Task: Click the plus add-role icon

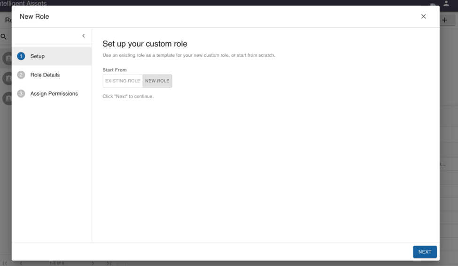Action: tap(445, 20)
